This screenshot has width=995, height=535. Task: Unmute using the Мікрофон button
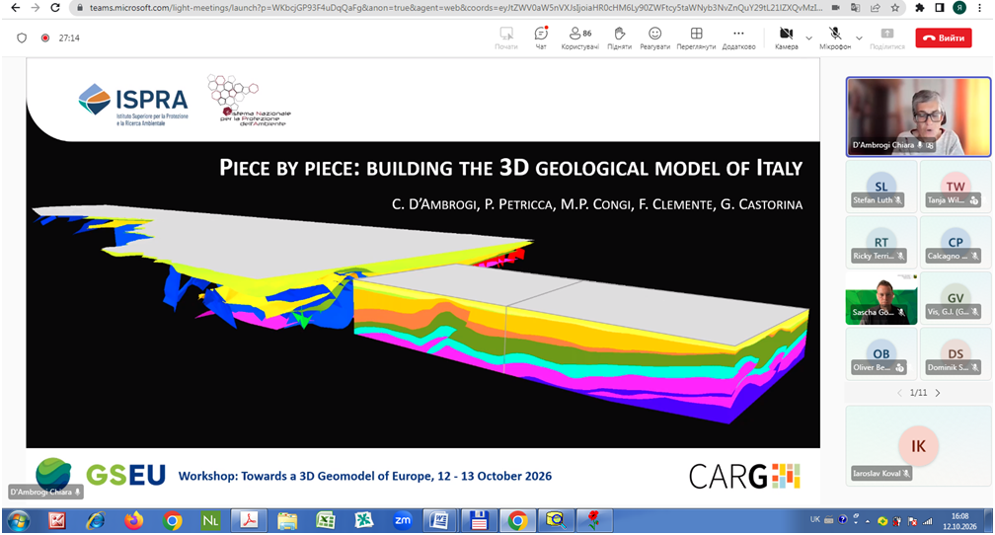[835, 38]
